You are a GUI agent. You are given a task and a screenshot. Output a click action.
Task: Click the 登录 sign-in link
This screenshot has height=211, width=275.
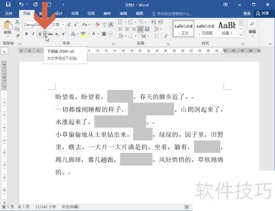coord(247,14)
